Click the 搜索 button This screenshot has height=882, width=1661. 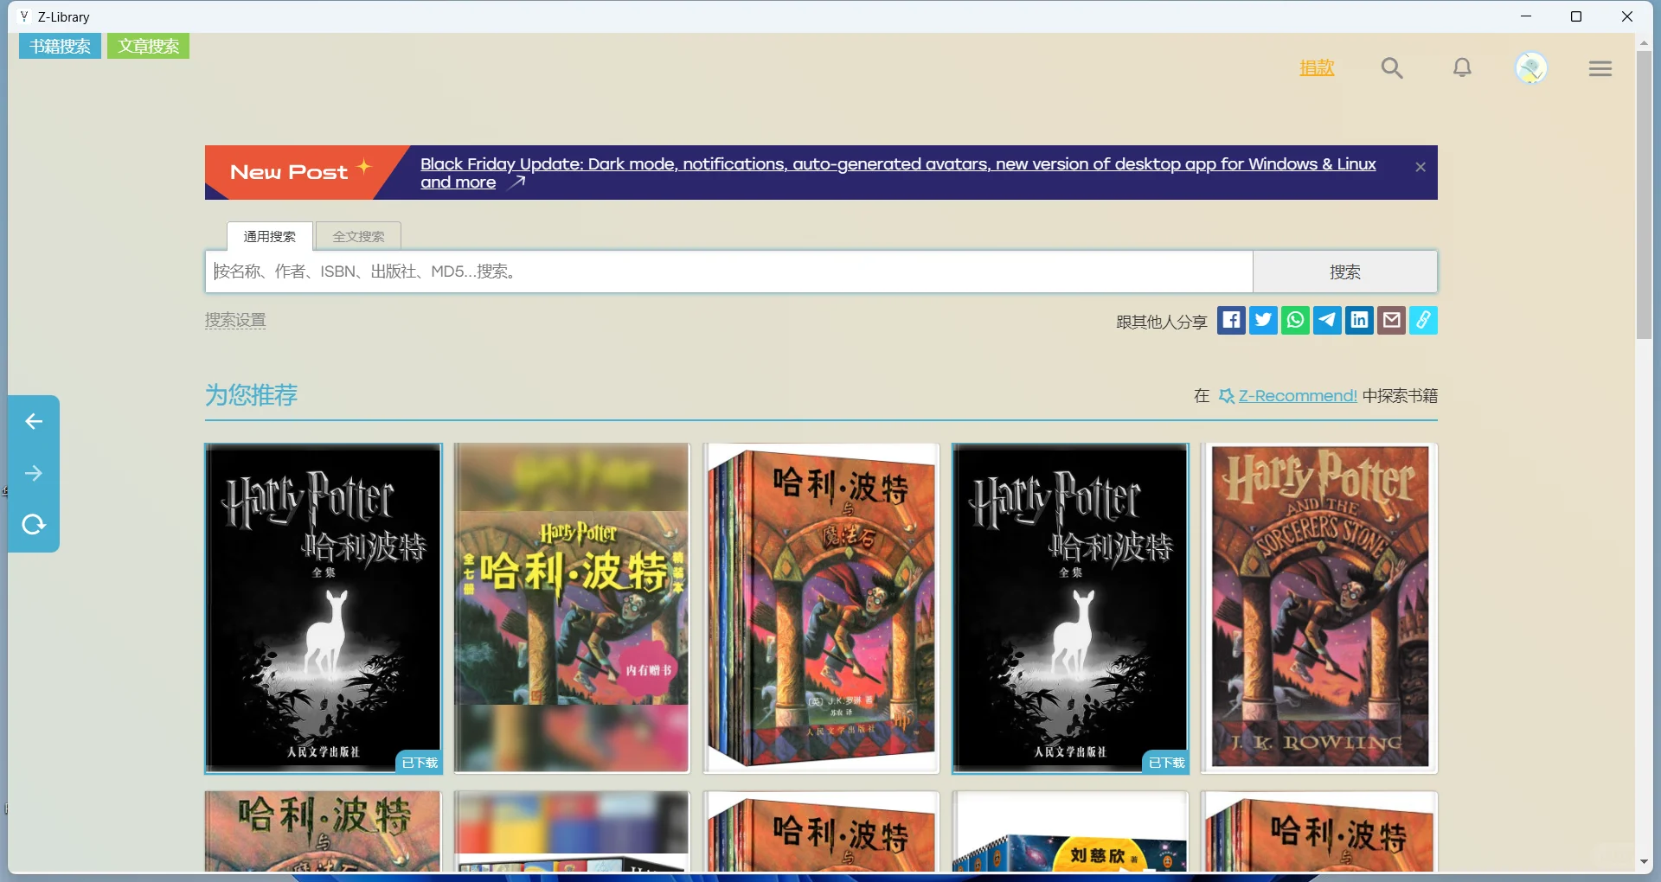[x=1345, y=272]
